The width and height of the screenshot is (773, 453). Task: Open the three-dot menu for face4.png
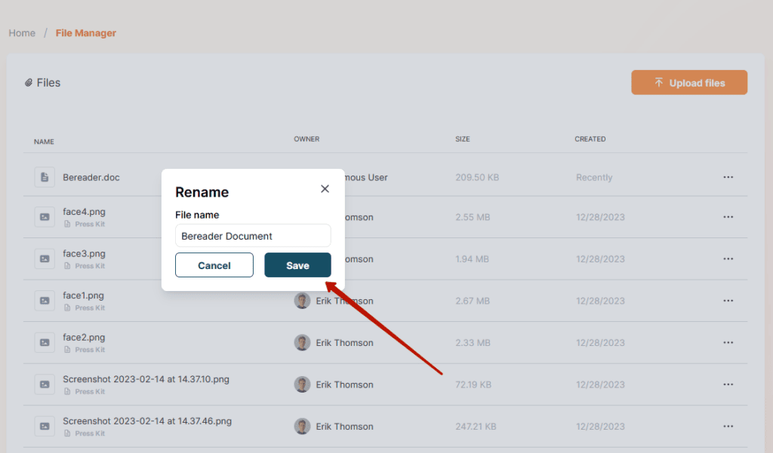pos(728,217)
